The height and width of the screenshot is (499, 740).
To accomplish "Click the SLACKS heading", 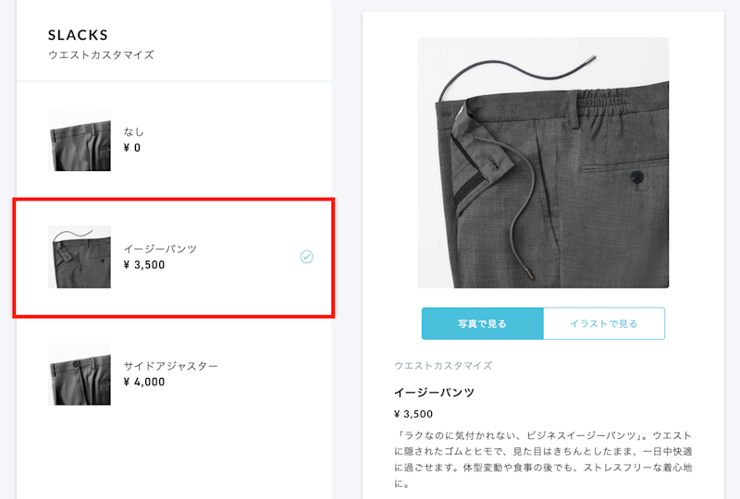I will (78, 35).
